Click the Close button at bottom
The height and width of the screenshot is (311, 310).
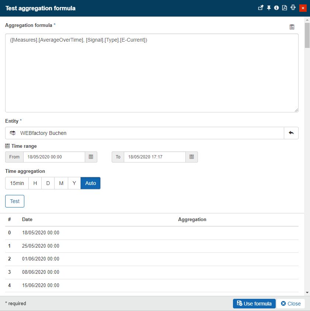point(291,304)
